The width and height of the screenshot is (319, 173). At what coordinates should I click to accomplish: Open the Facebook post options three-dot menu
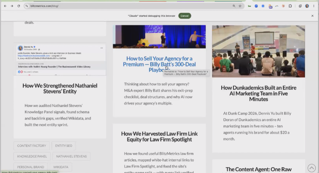(101, 48)
